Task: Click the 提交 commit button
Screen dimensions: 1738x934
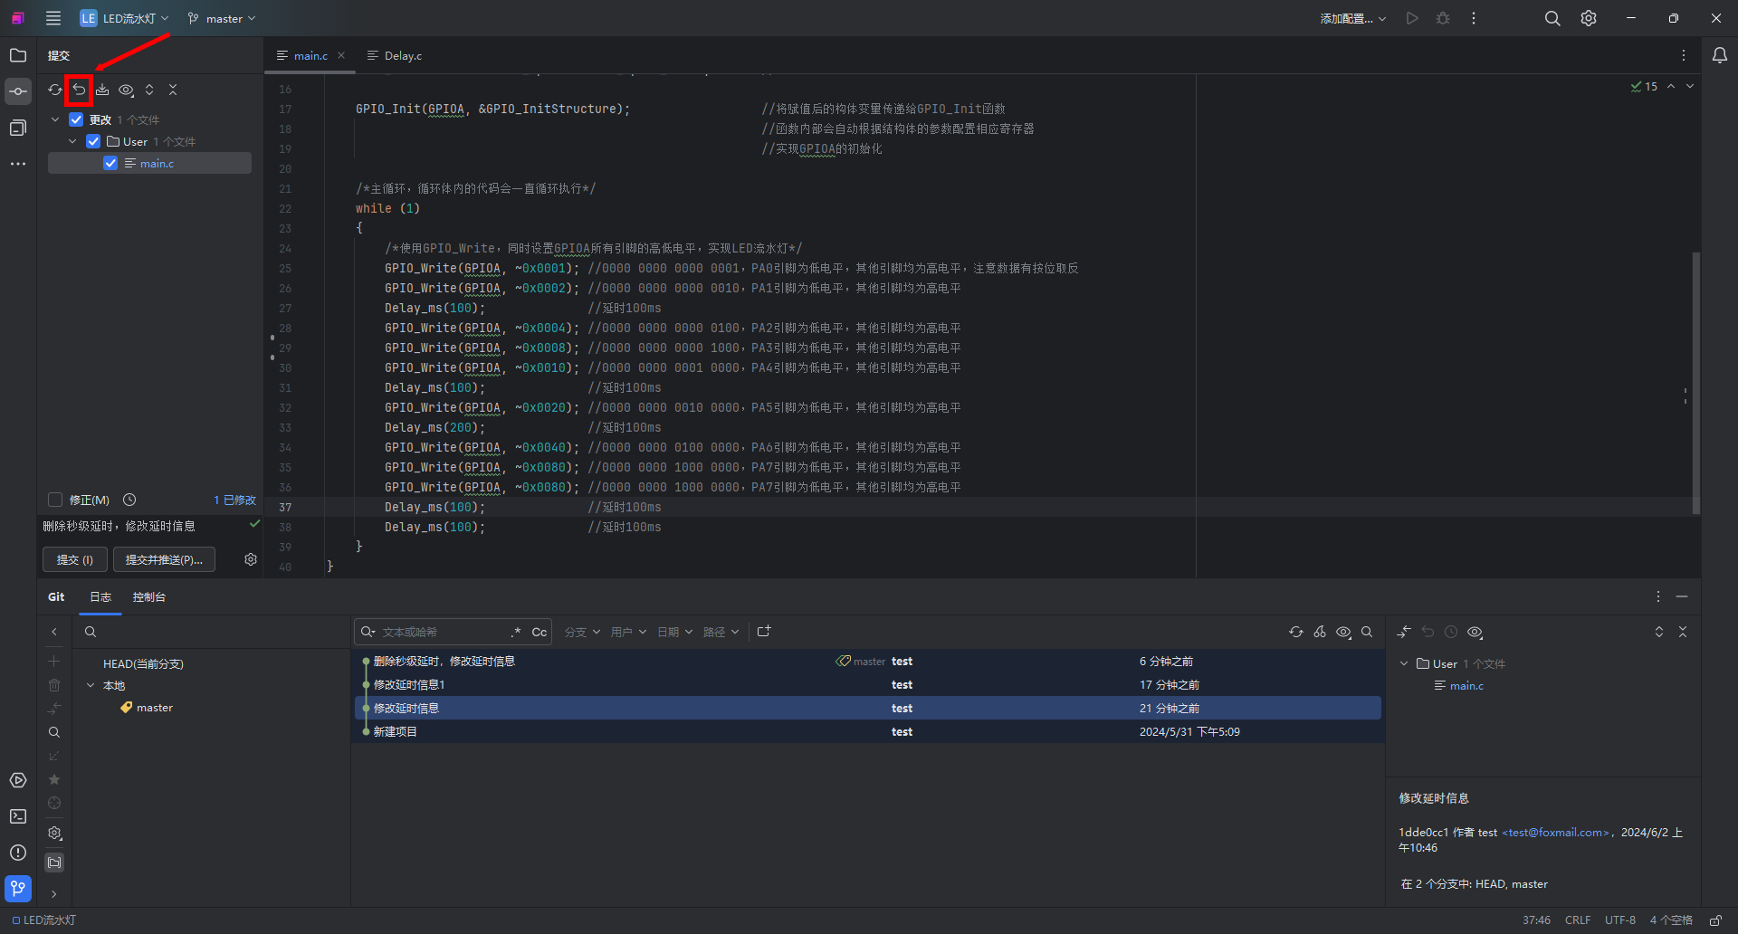Action: pyautogui.click(x=74, y=559)
